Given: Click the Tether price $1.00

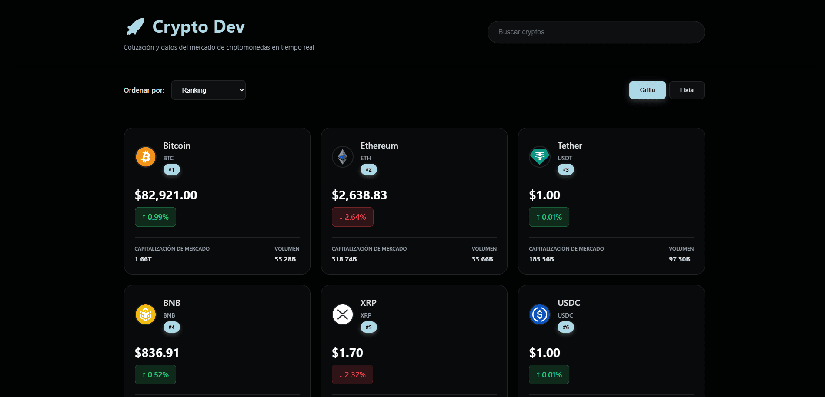Looking at the screenshot, I should point(544,195).
